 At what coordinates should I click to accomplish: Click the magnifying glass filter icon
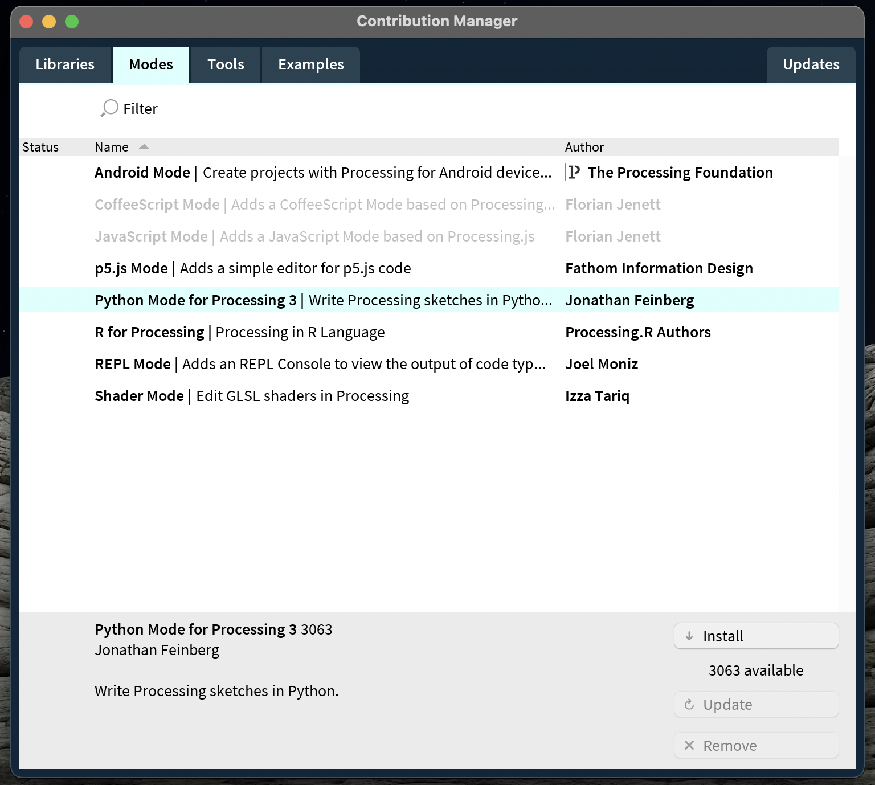pyautogui.click(x=109, y=108)
